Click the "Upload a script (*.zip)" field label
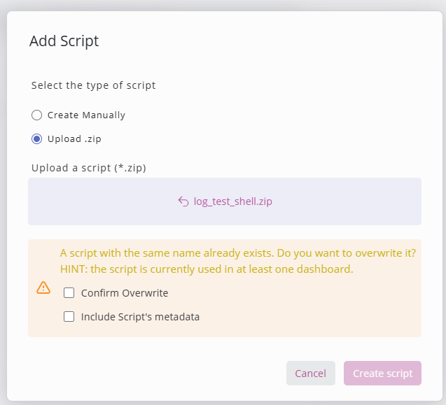Screen dimensions: 446x405 [88, 168]
